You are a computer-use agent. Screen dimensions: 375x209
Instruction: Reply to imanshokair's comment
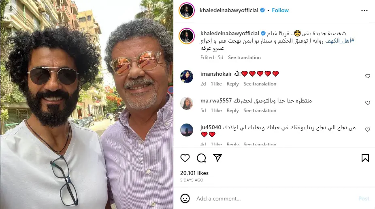[232, 84]
